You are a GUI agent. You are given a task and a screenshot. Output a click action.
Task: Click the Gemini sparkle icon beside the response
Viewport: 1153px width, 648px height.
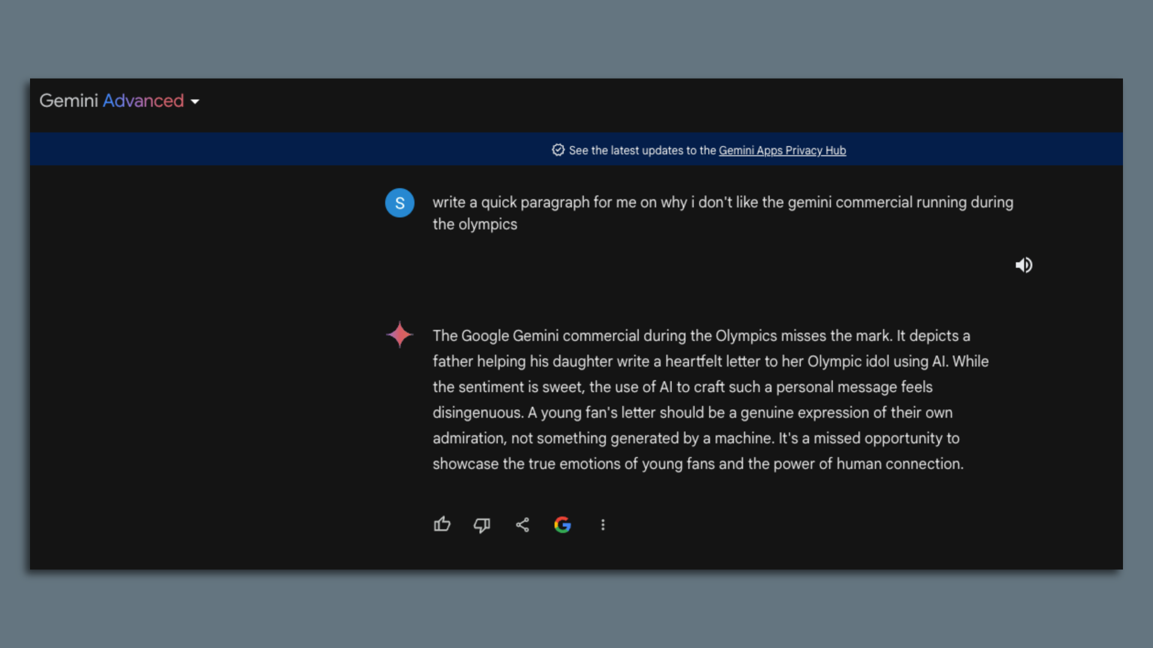click(x=399, y=335)
